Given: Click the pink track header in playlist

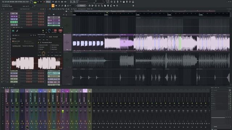Looking at the screenshot, I should [x=67, y=43].
